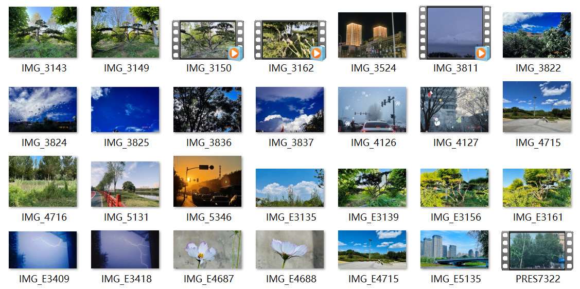The width and height of the screenshot is (580, 289).
Task: Select the IMG_4715 plaza thumbnail
Action: (537, 107)
